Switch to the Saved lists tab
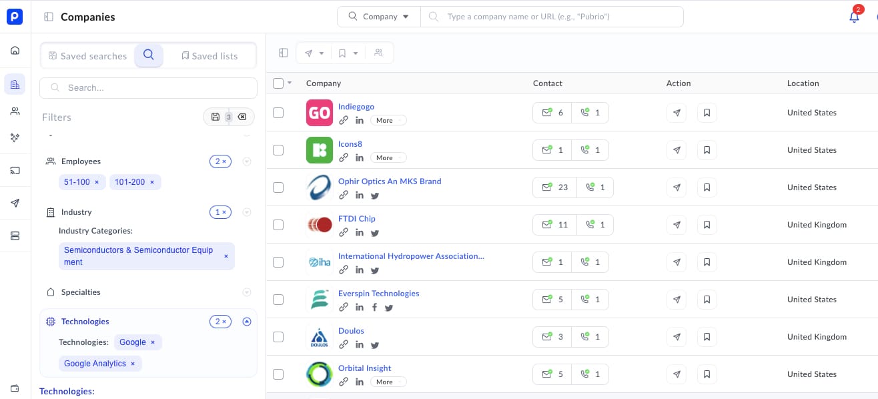 pos(209,56)
